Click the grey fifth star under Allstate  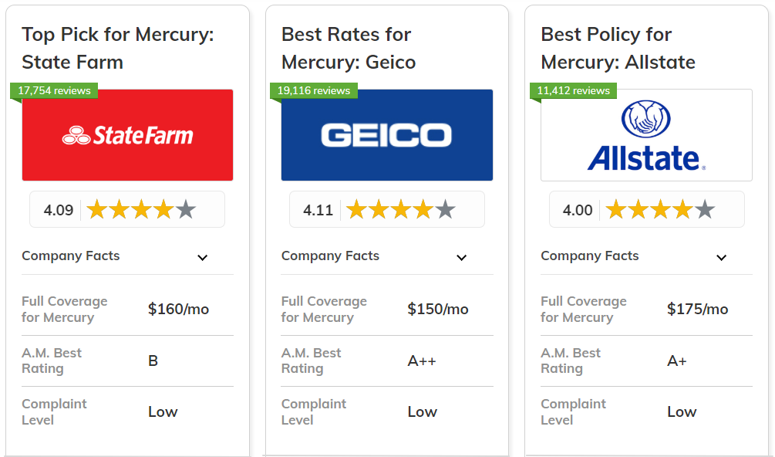(x=705, y=209)
